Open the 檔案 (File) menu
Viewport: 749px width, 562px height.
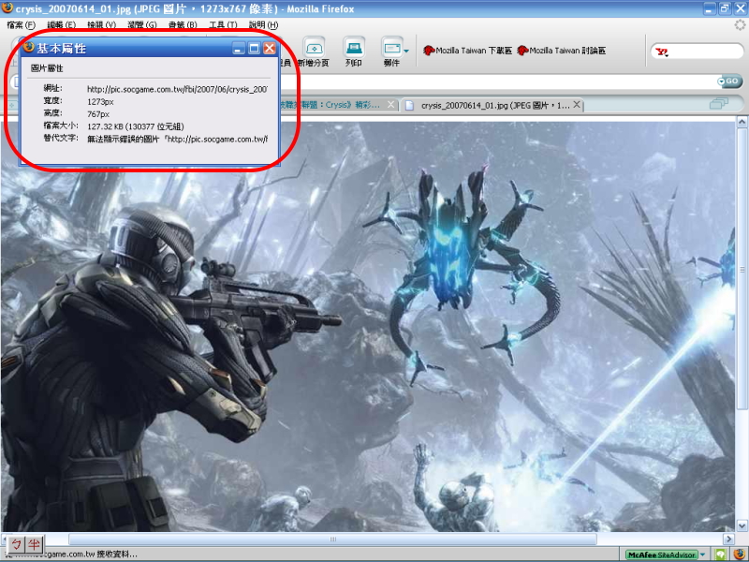click(21, 24)
